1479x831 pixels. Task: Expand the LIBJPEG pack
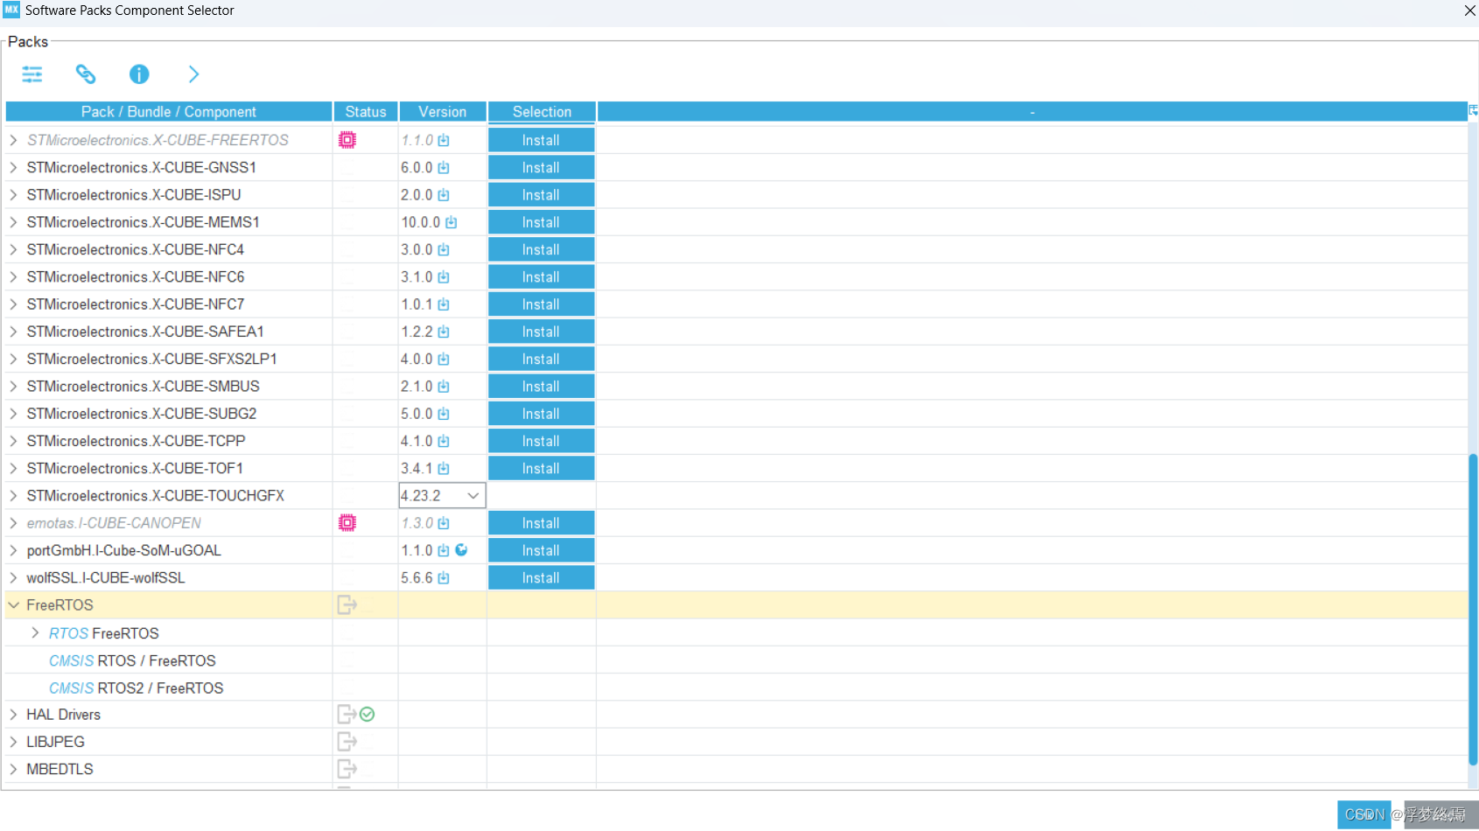click(x=14, y=742)
